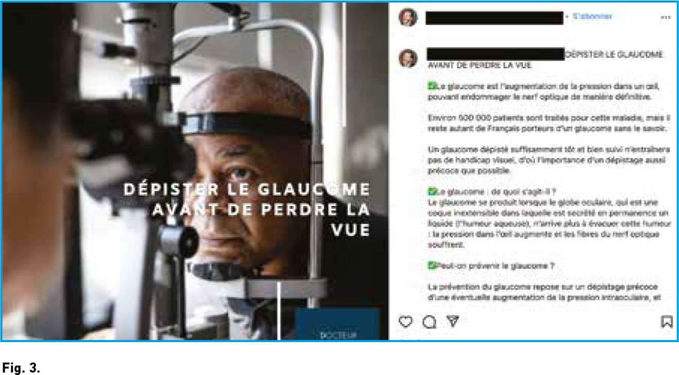Click the profile avatar in the post header
Image resolution: width=679 pixels, height=375 pixels.
408,17
